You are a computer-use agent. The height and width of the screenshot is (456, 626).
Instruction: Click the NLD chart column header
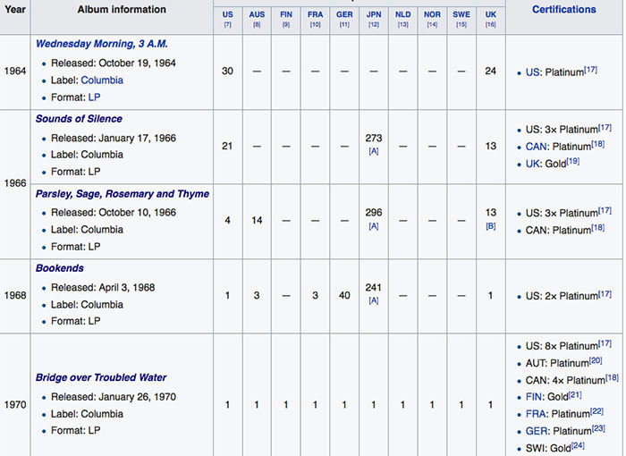pyautogui.click(x=402, y=15)
